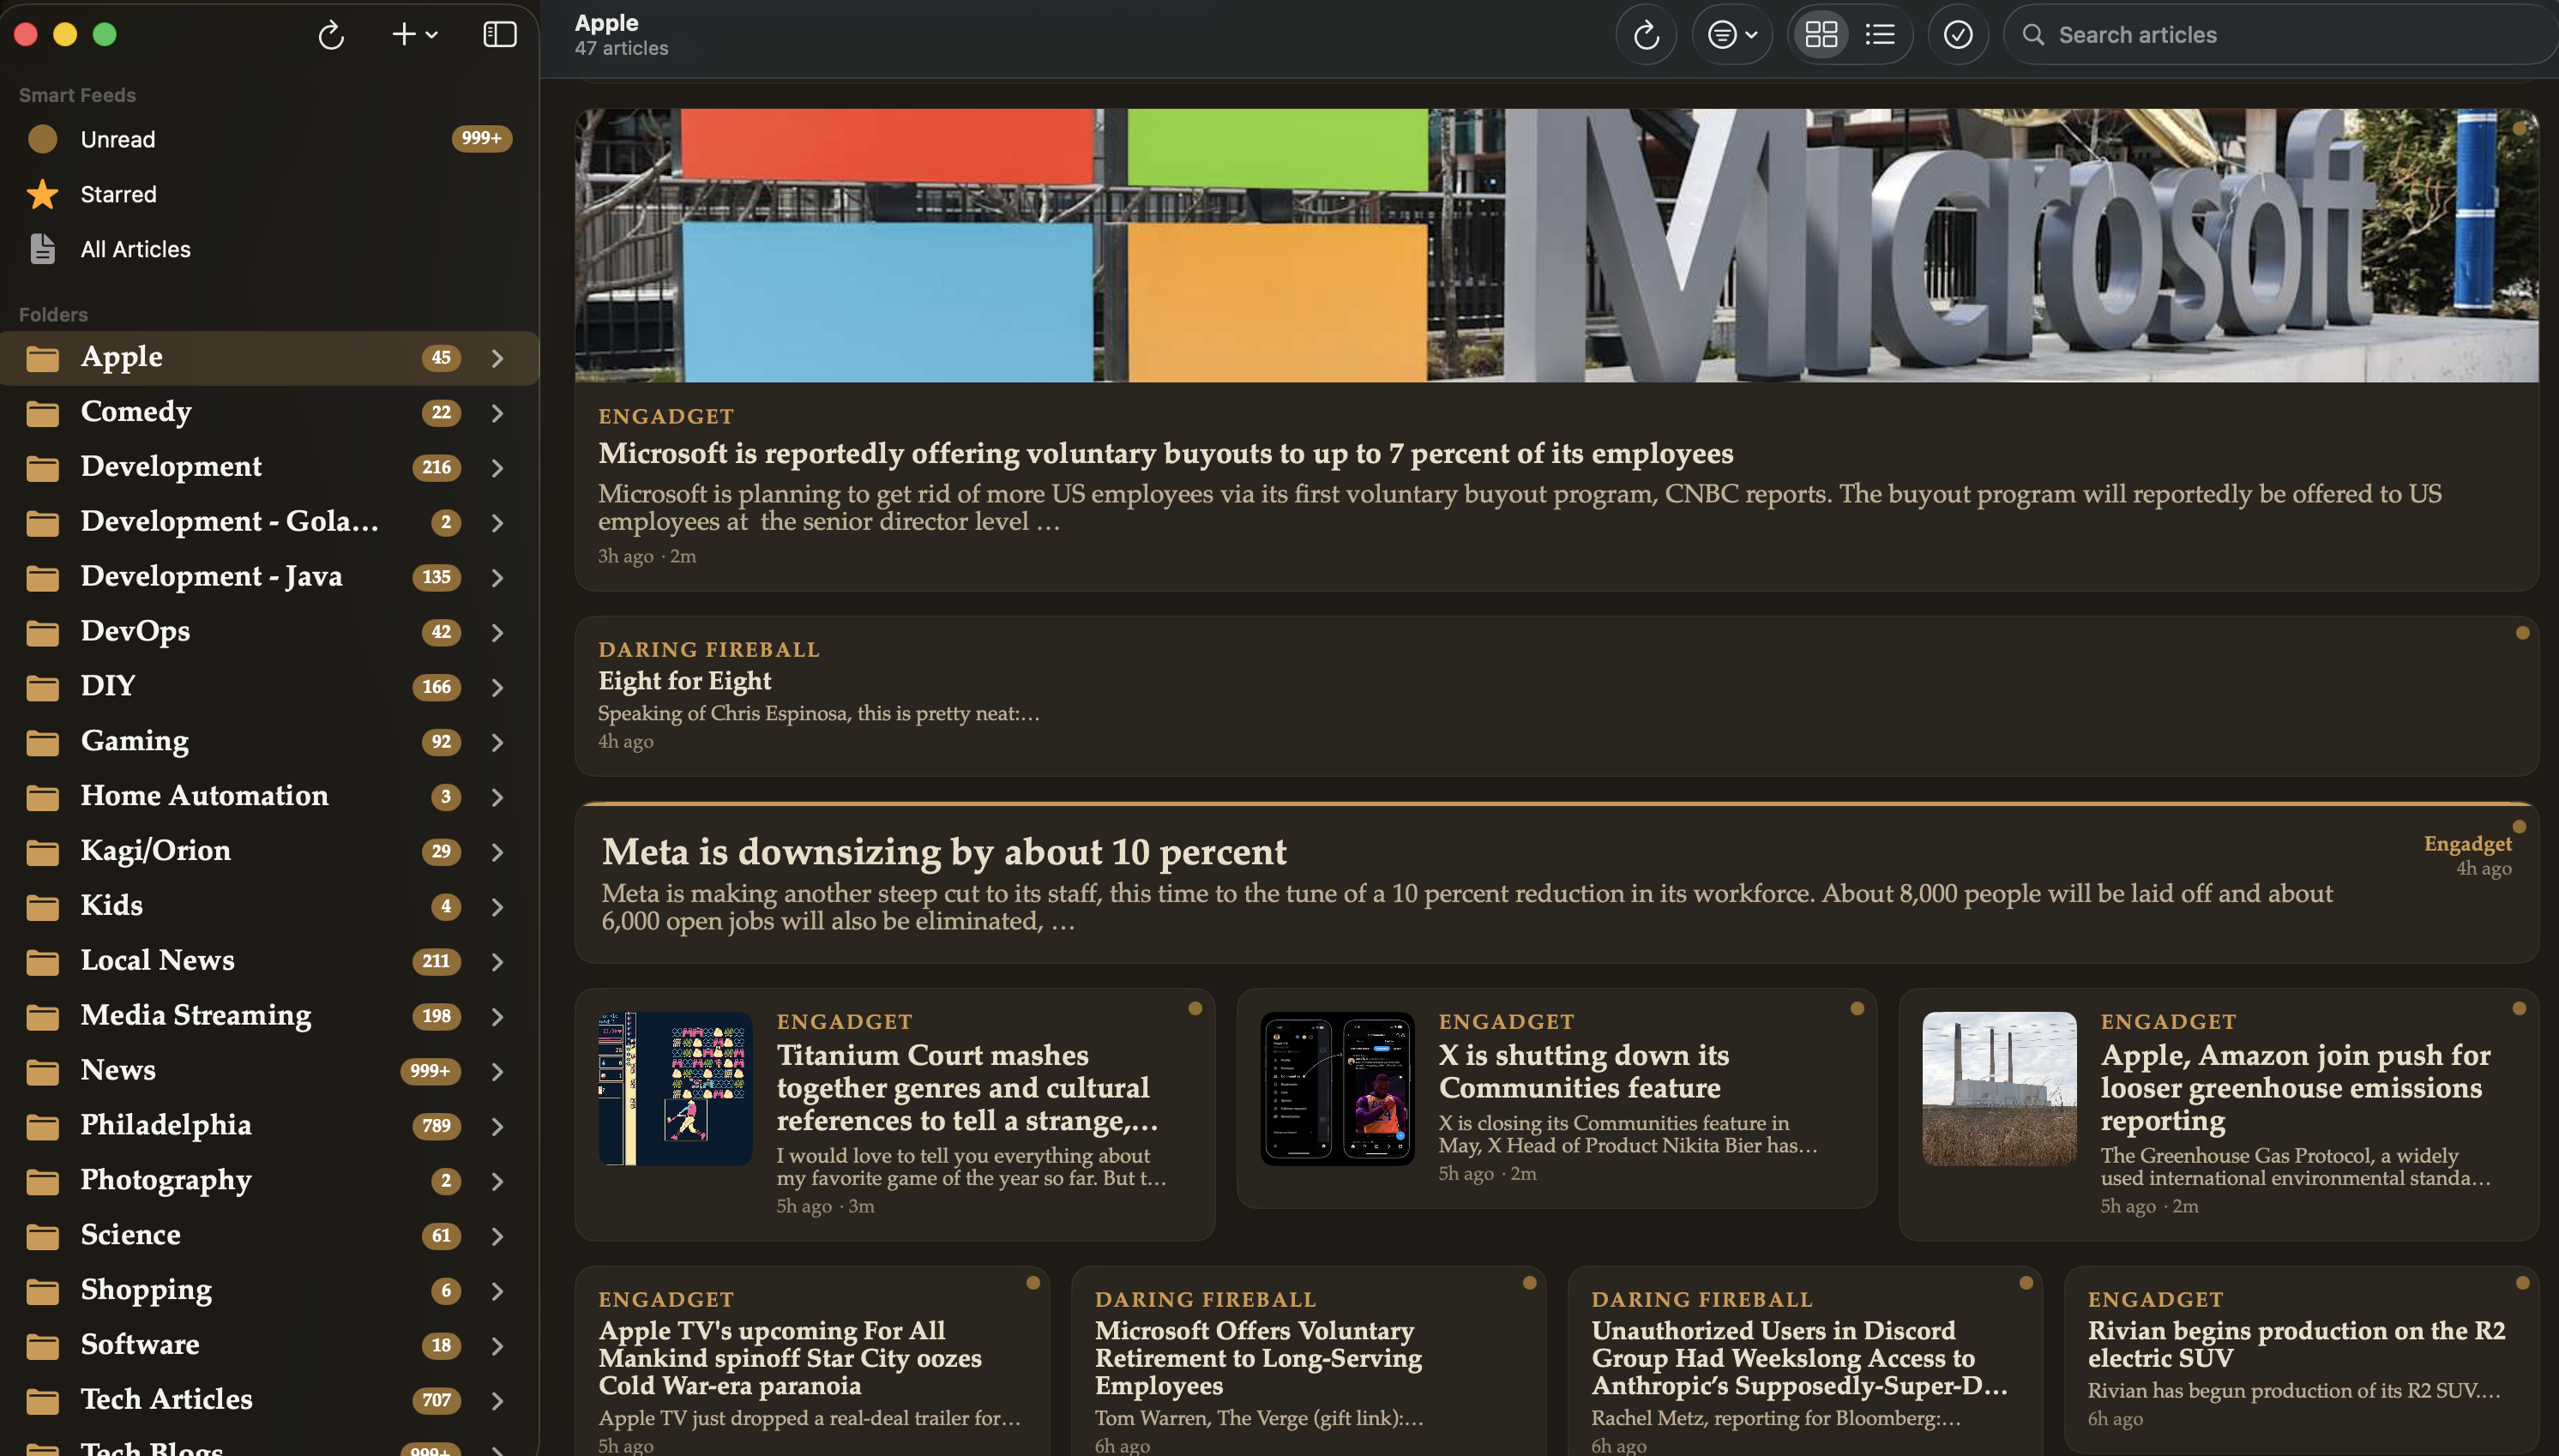The width and height of the screenshot is (2559, 1456).
Task: Click the Titanium Court game thumbnail
Action: pos(675,1089)
